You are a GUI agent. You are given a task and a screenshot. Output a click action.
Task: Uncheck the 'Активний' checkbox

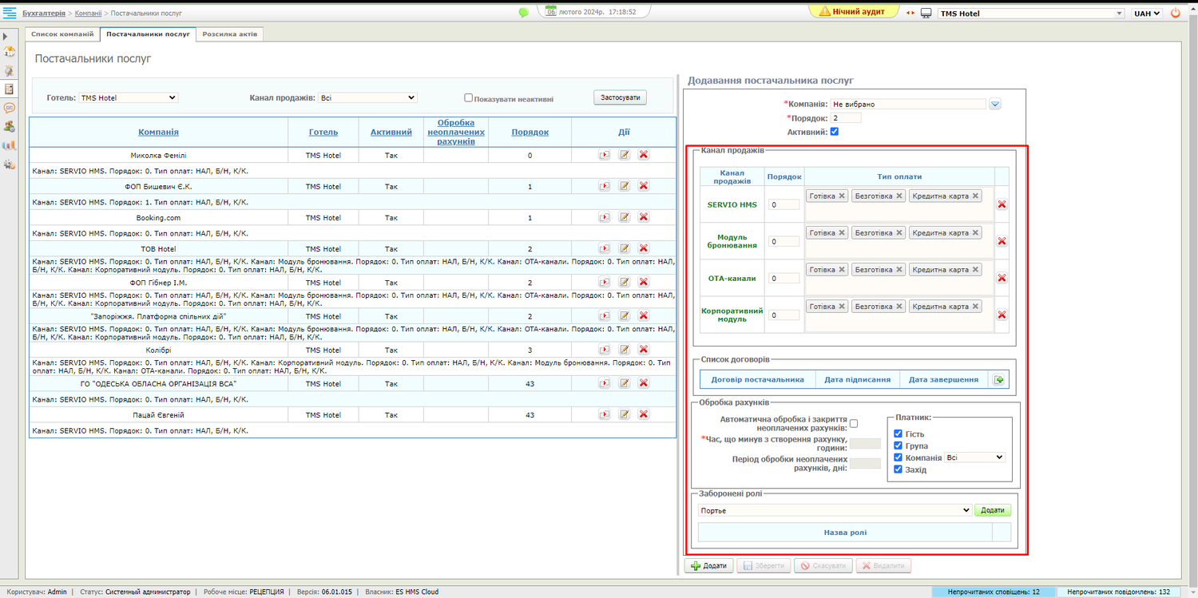(x=835, y=132)
